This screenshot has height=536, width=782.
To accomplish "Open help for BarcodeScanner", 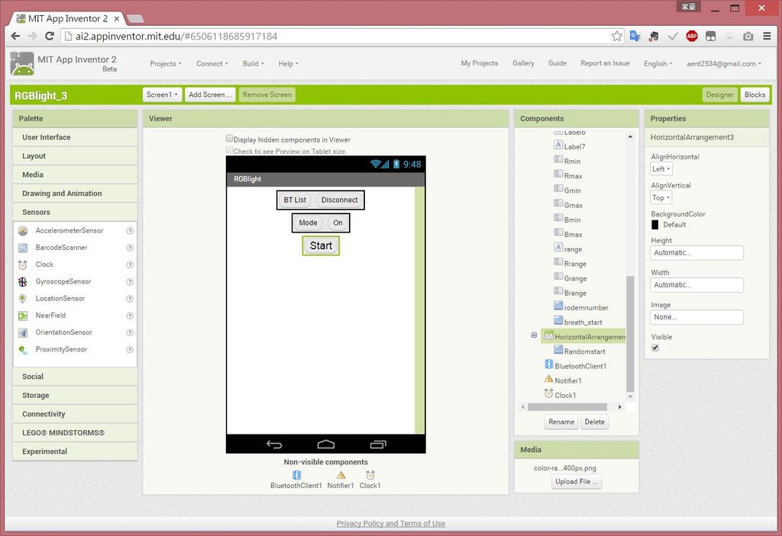I will 130,248.
